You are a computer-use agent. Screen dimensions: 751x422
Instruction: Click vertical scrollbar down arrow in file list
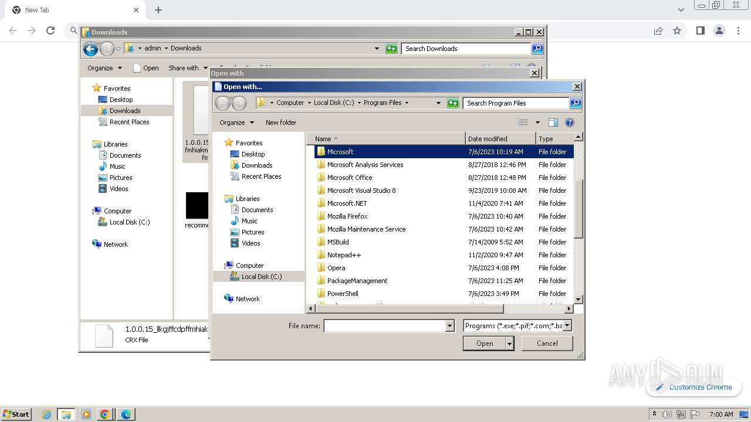[578, 299]
